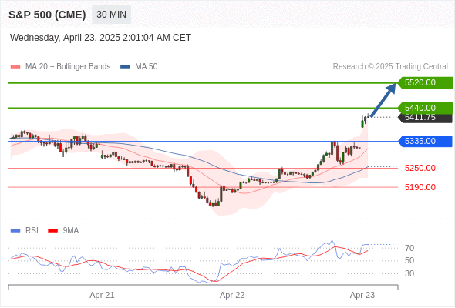Click the S&P 500 (CME) title
This screenshot has width=455, height=308.
click(x=47, y=15)
